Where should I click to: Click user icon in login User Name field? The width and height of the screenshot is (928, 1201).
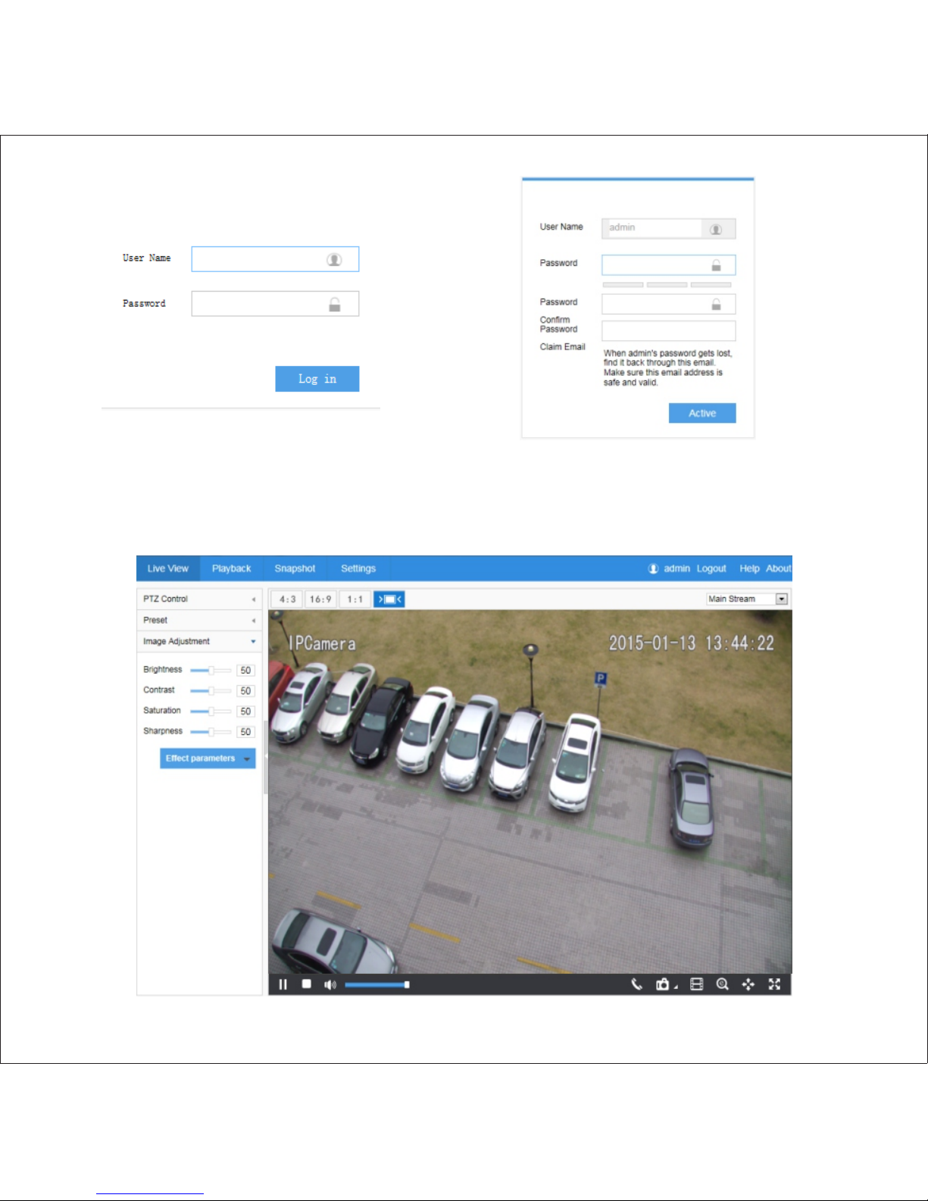pyautogui.click(x=334, y=260)
